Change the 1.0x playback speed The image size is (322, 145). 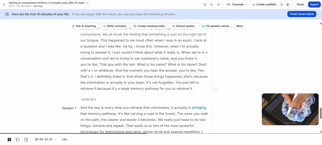click(x=64, y=139)
